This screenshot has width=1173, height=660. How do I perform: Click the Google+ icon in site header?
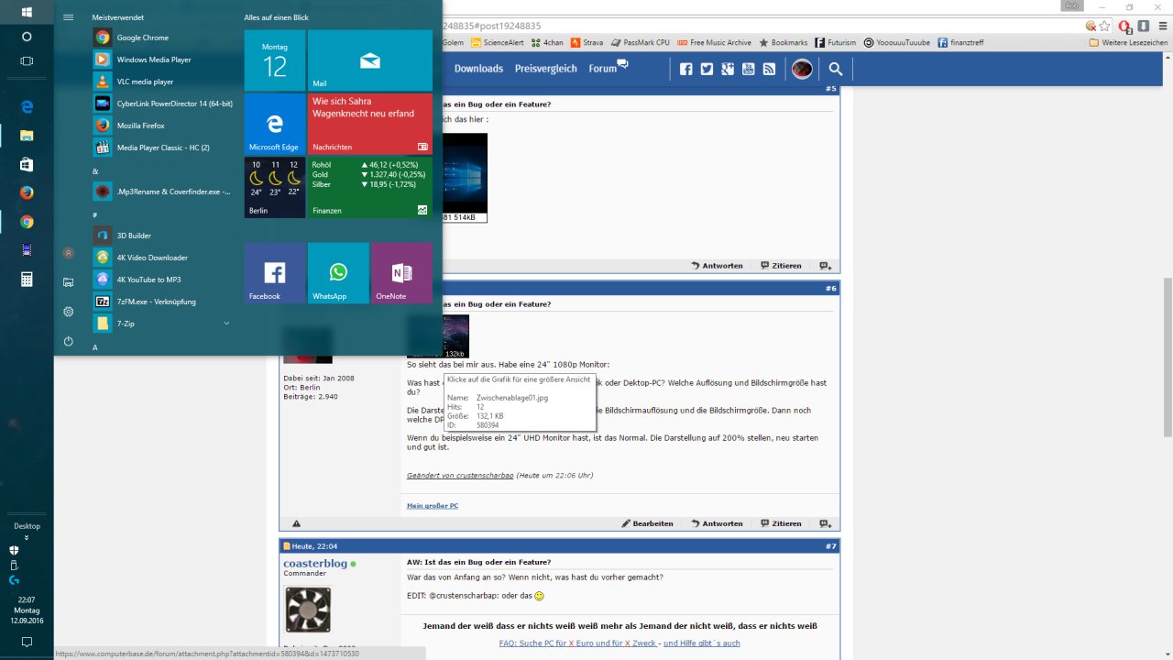(x=728, y=69)
